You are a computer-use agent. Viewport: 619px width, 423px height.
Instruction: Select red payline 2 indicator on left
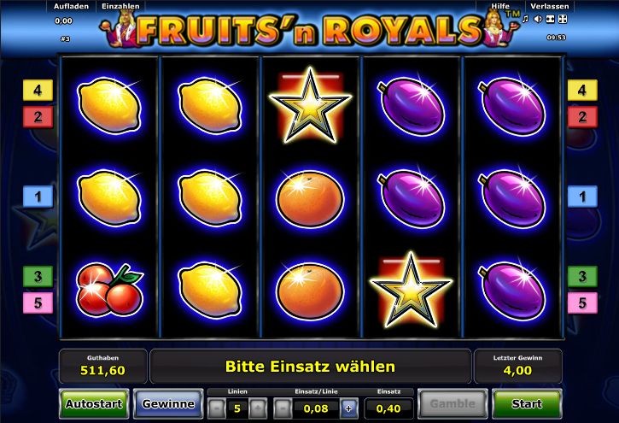pos(38,117)
